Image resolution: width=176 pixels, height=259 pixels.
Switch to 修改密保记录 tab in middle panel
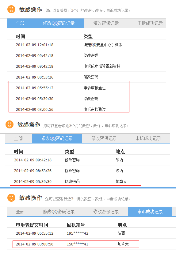(x=104, y=138)
